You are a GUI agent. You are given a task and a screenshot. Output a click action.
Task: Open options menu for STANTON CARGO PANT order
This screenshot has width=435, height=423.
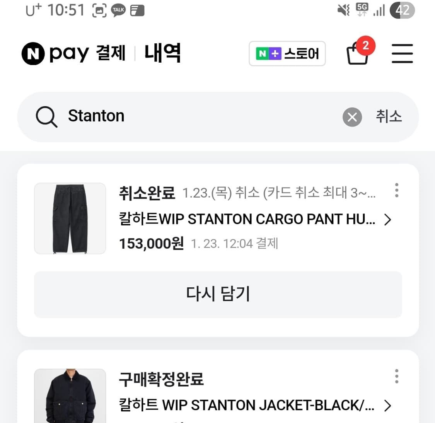click(x=397, y=190)
